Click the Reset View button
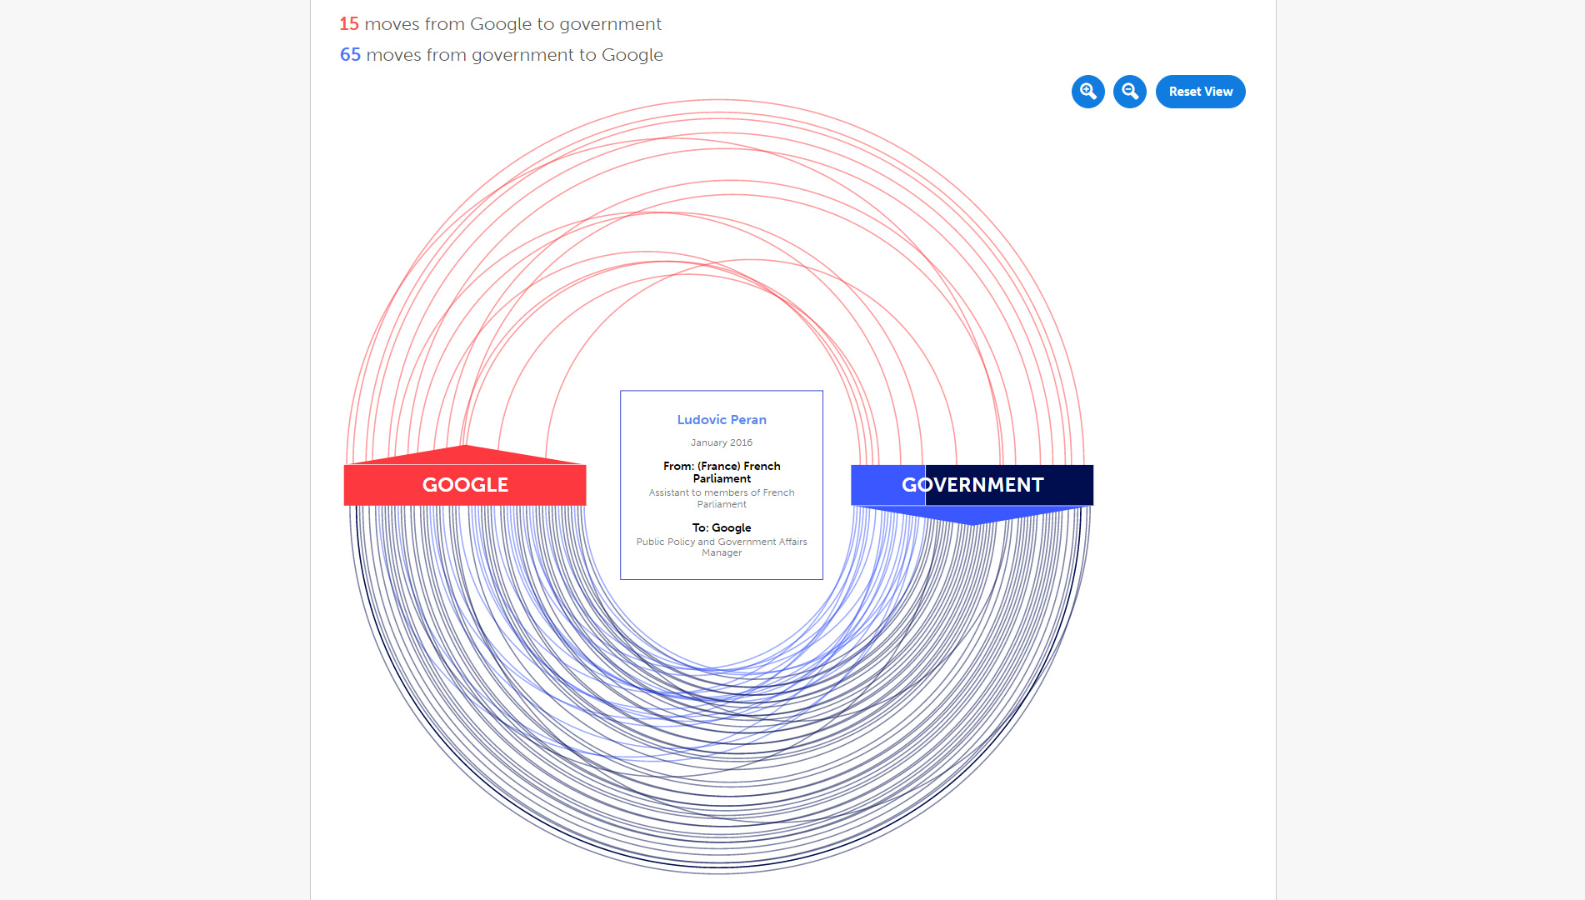This screenshot has width=1585, height=900. point(1200,92)
